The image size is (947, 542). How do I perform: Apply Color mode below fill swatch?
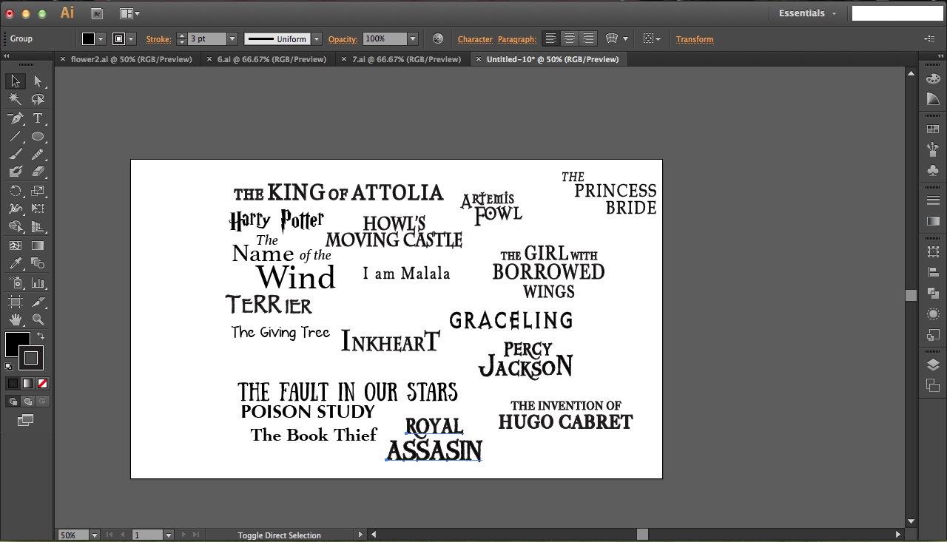13,383
